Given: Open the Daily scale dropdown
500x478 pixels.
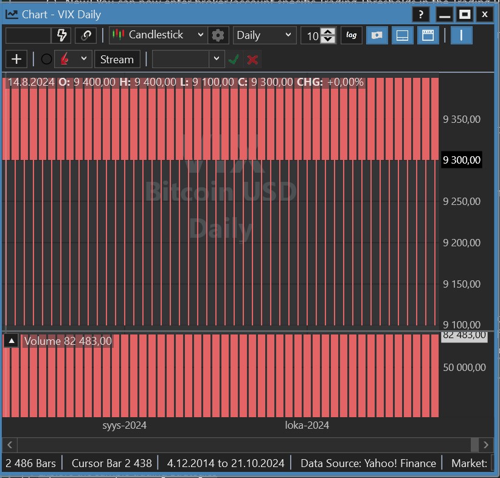Looking at the screenshot, I should [x=264, y=35].
